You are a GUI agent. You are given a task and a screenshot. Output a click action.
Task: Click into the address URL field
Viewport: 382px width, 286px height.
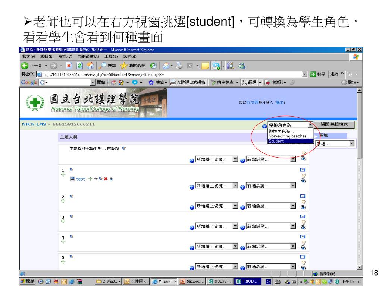[x=169, y=74]
